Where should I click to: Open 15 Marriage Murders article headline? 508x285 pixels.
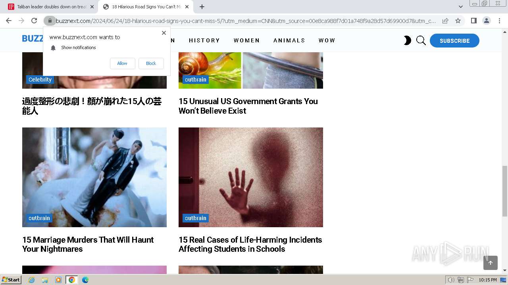click(88, 244)
